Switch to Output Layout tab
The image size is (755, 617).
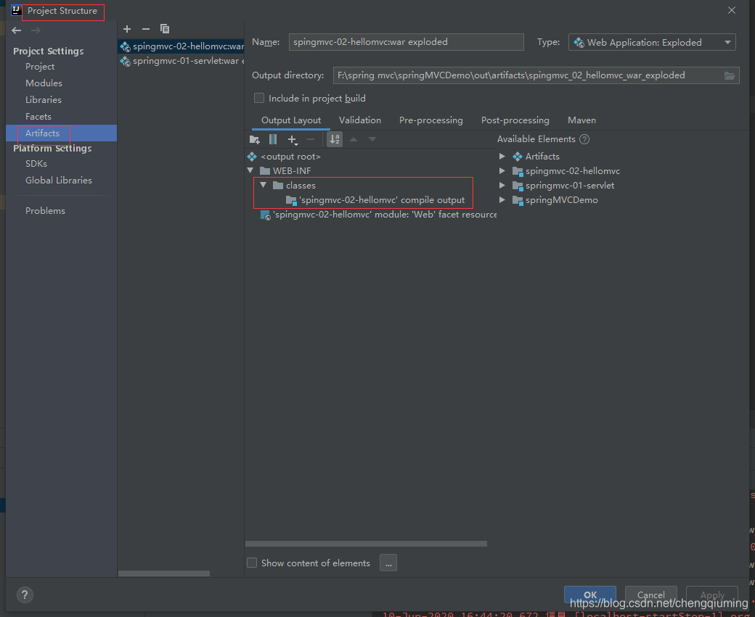tap(291, 120)
